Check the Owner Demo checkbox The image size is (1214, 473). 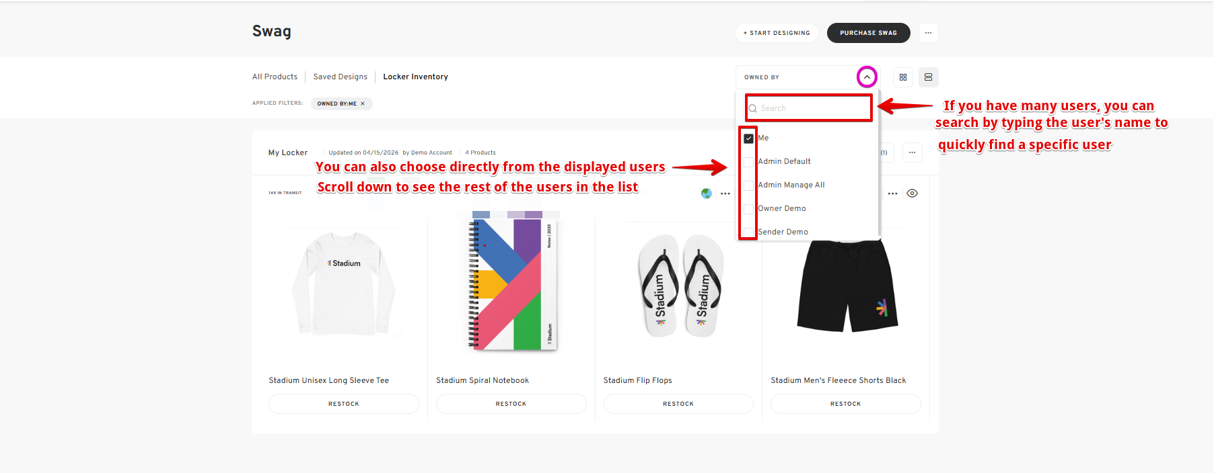click(x=748, y=209)
